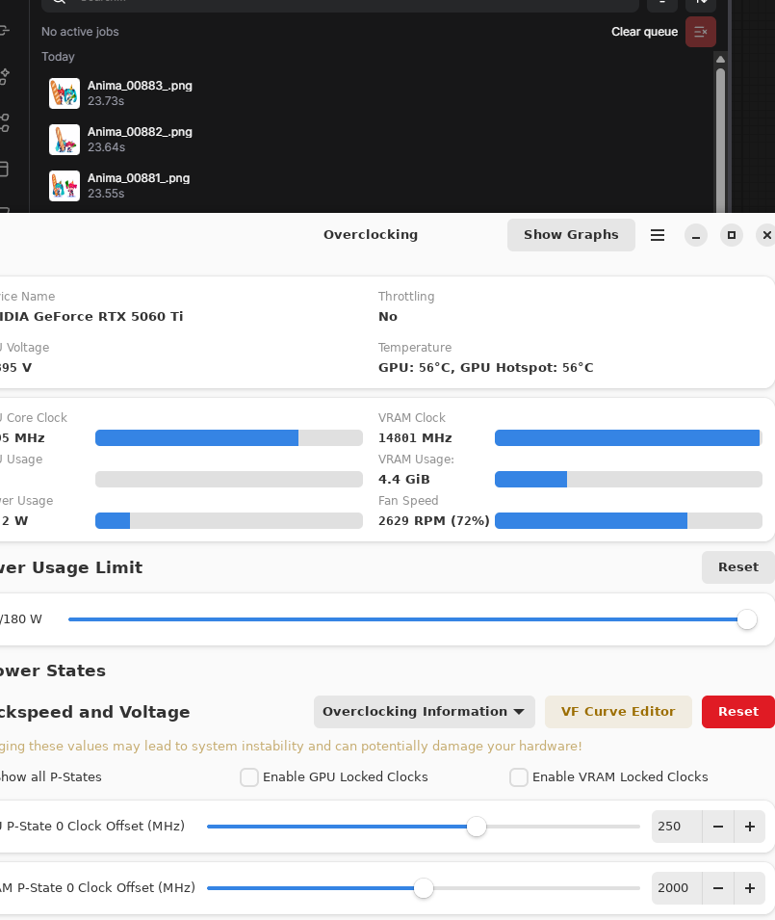Click the red Clear queue icon button

click(701, 32)
